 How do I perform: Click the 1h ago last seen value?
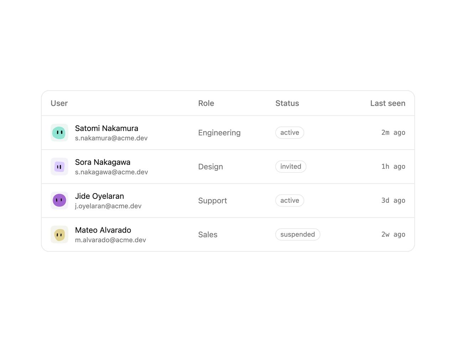pos(393,166)
